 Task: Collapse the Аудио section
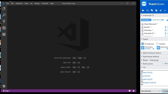[141, 39]
